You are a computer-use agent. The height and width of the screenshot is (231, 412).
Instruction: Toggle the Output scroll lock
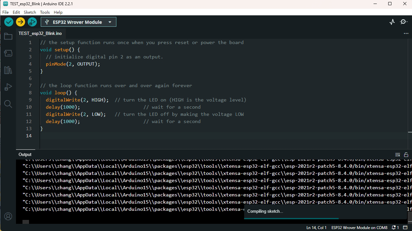tap(406, 155)
